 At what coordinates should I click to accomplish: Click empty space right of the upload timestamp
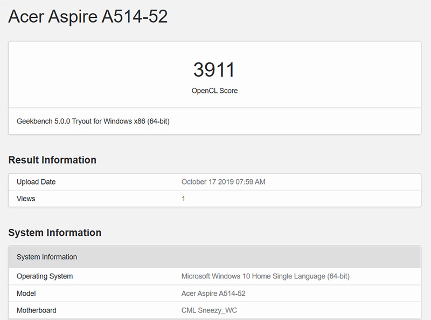(345, 182)
